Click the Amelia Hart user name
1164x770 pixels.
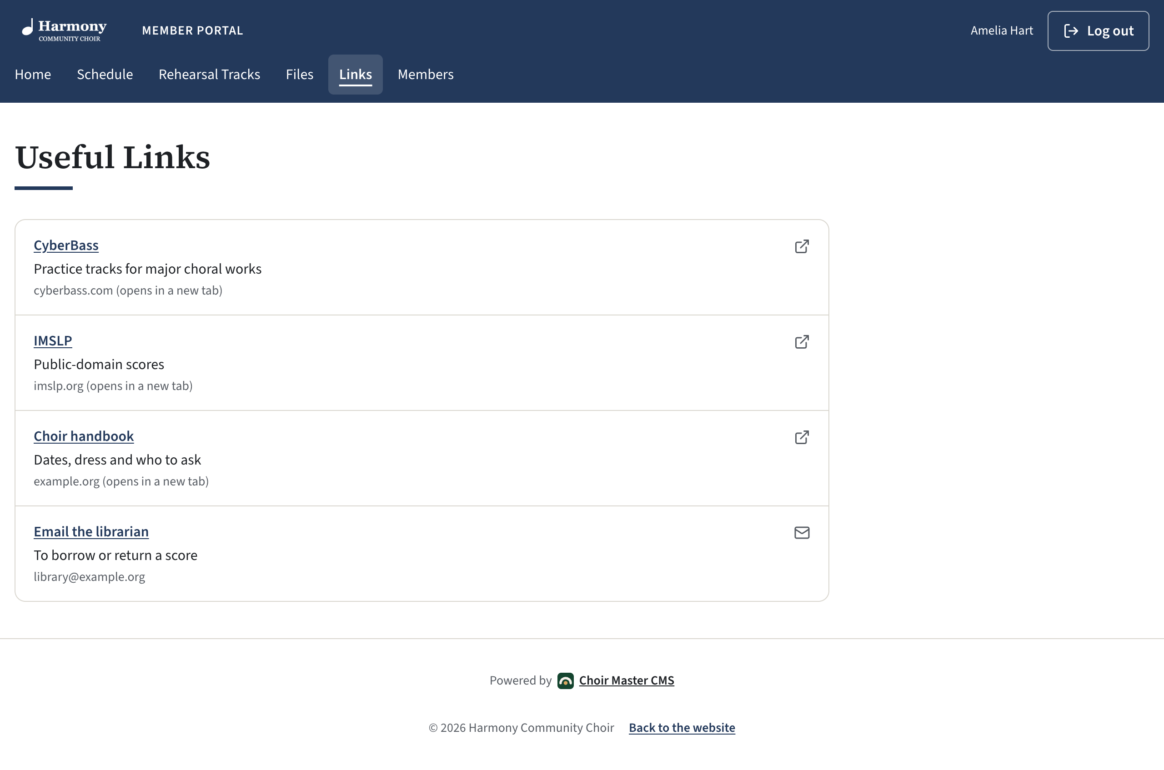click(1001, 30)
